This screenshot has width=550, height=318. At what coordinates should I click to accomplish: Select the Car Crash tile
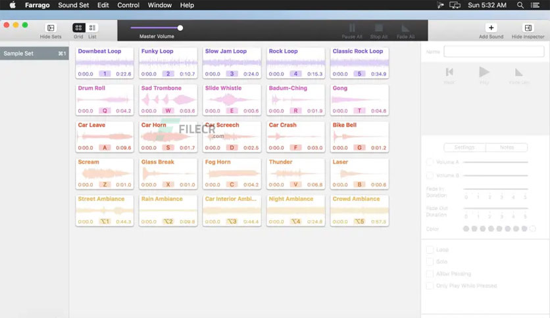pos(295,137)
